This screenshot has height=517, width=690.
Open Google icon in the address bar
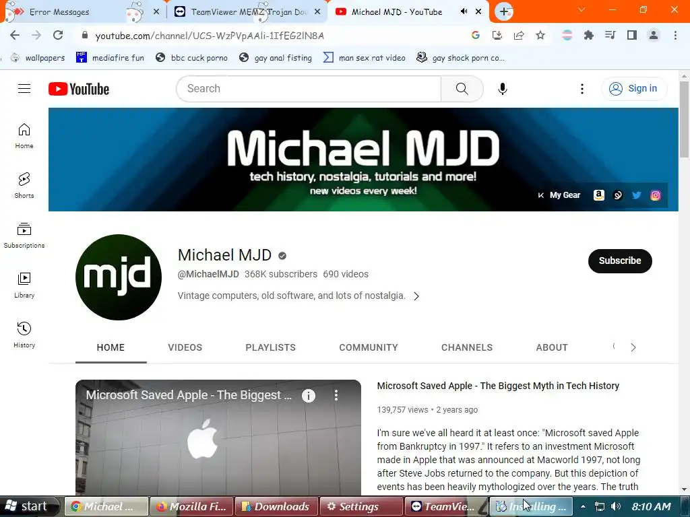[x=475, y=35]
